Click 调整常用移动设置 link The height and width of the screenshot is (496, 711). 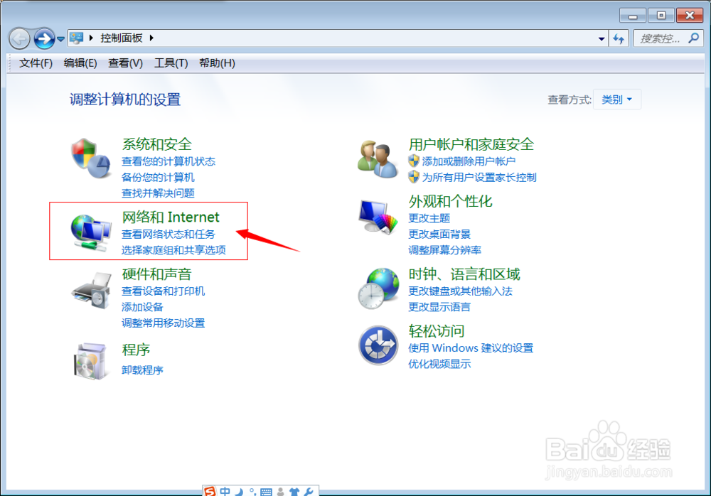163,323
